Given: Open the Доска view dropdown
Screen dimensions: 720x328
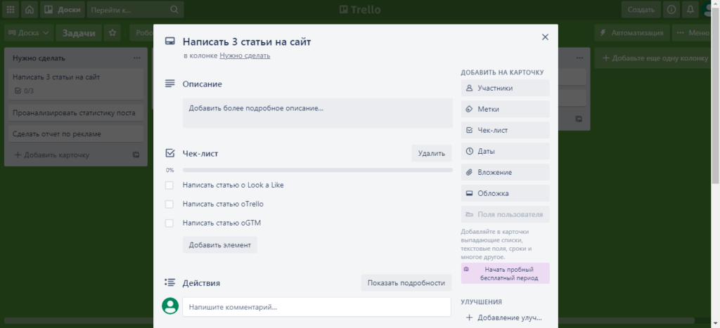Looking at the screenshot, I should (30, 33).
